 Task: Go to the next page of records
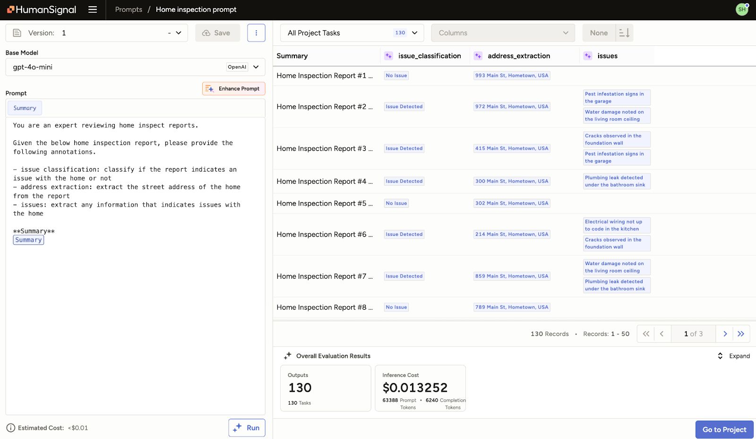click(725, 334)
